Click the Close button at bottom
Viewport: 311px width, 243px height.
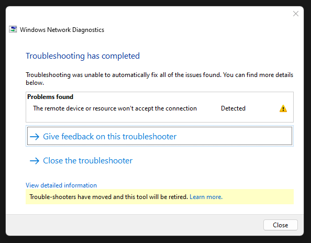280,225
